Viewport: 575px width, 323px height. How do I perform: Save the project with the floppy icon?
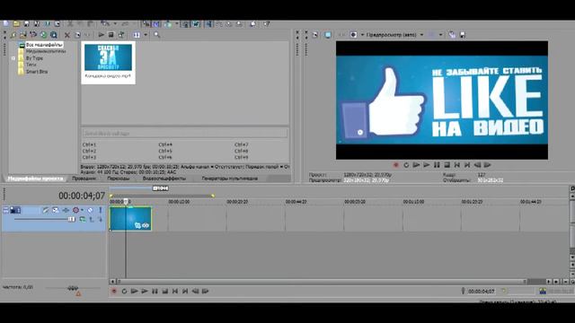click(x=26, y=24)
